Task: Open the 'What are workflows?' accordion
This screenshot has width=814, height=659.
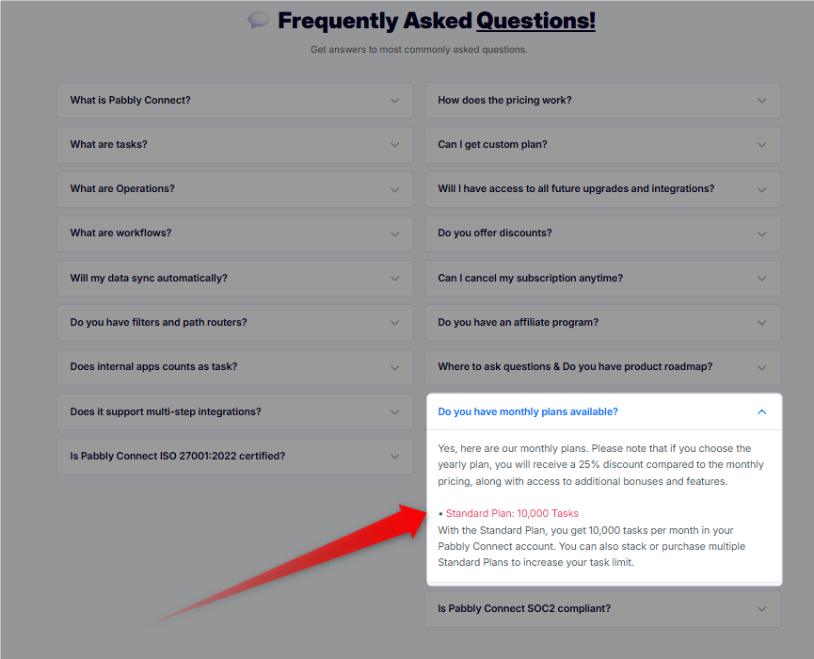Action: pos(234,233)
